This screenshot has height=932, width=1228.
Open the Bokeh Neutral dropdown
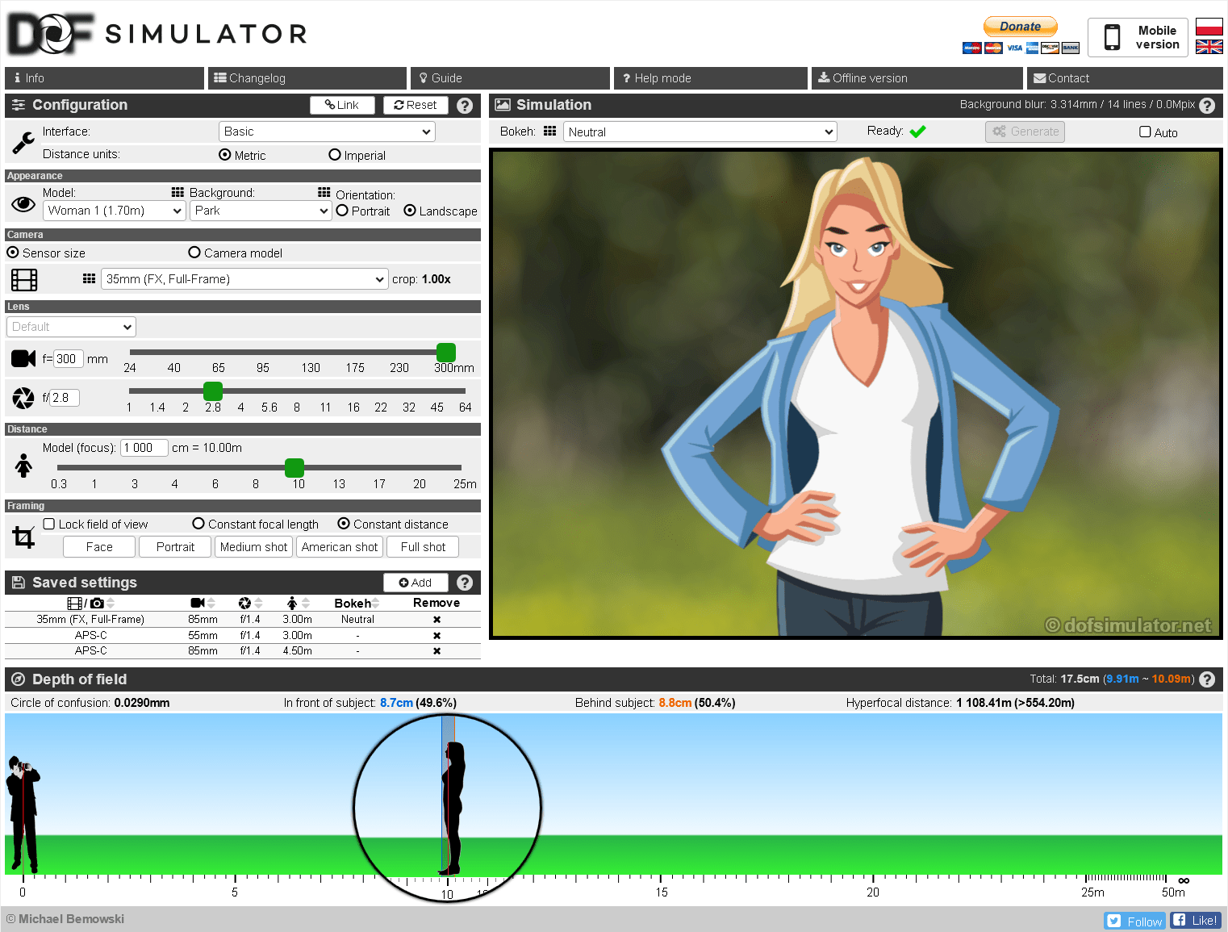pos(699,132)
